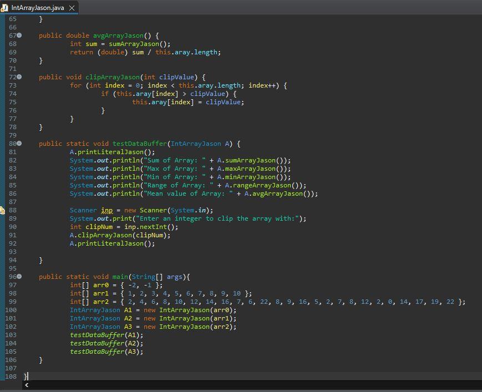
Task: Click line number 108 in the gutter
Action: coord(11,376)
